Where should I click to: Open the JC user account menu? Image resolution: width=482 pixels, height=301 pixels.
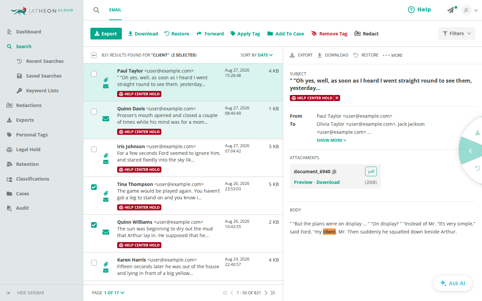point(469,10)
